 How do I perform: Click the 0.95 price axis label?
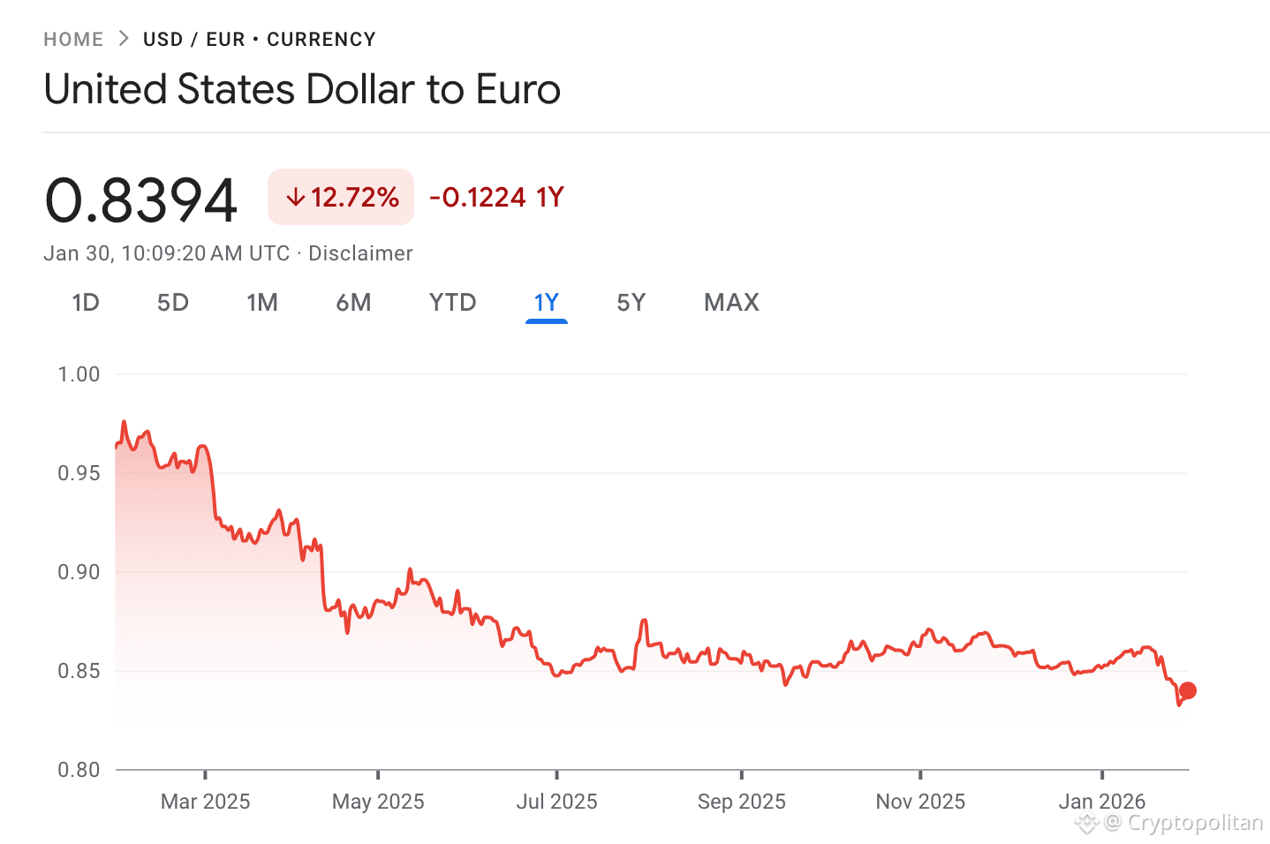point(77,472)
